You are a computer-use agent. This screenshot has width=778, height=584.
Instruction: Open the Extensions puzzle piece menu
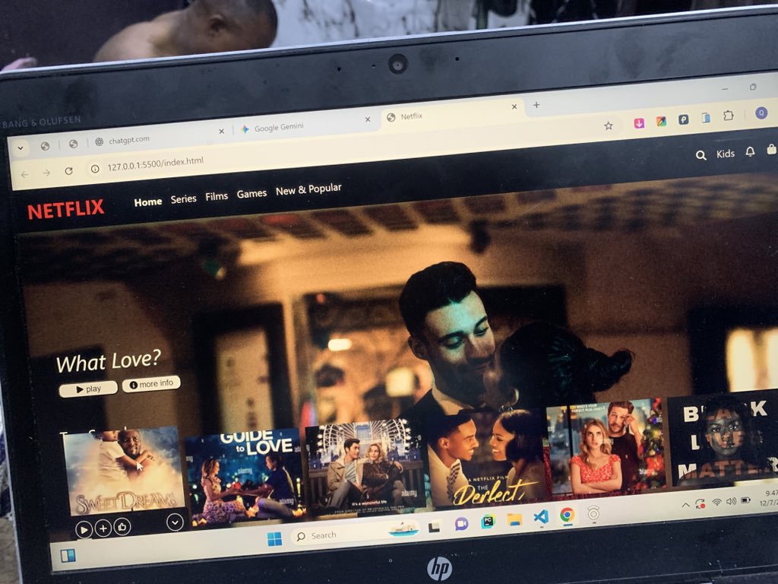point(729,116)
